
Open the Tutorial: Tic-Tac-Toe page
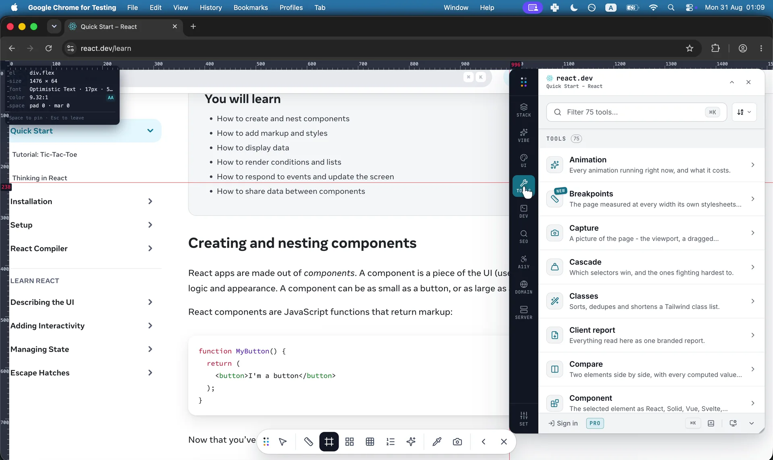click(45, 154)
